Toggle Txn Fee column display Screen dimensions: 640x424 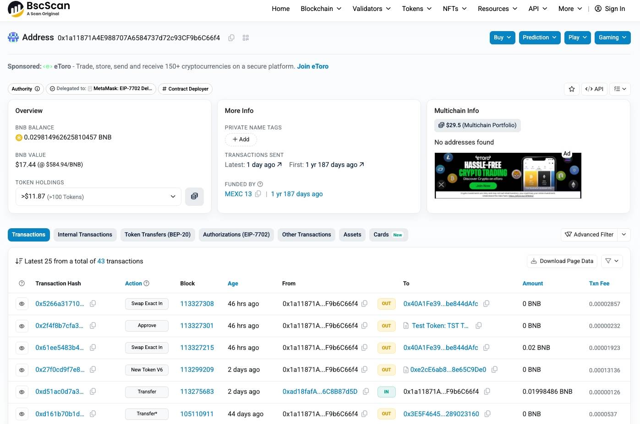[599, 283]
